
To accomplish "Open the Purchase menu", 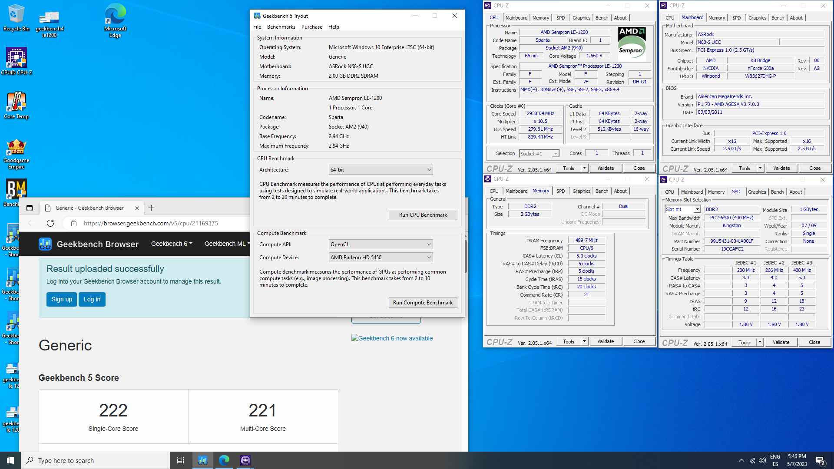I will (x=312, y=27).
